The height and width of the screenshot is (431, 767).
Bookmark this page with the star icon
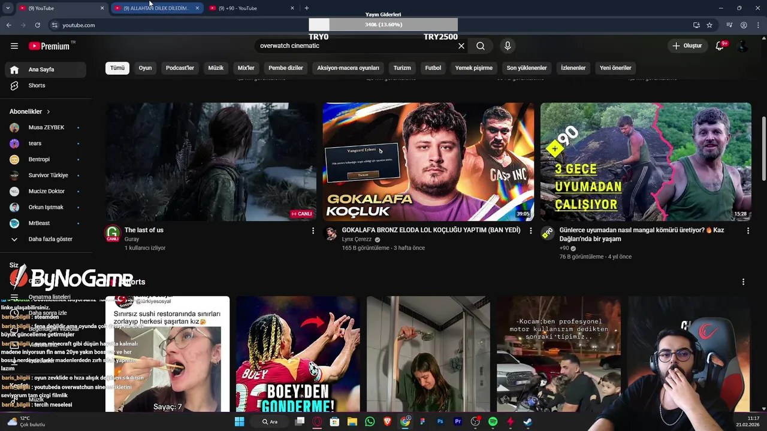pyautogui.click(x=709, y=25)
